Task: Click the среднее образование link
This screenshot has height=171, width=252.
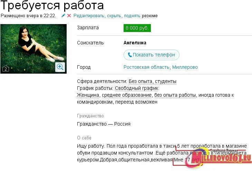Action: 127,95
